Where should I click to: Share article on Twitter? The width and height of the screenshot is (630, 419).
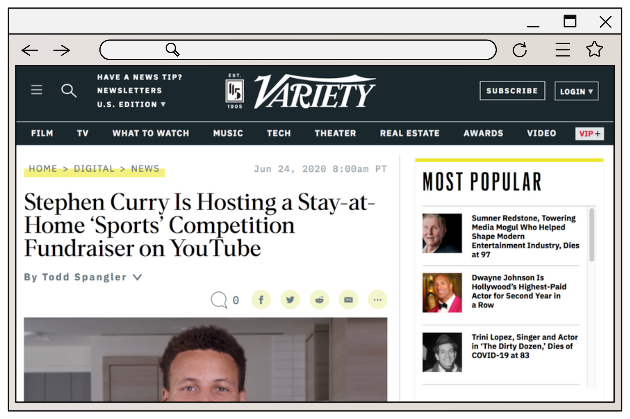(290, 300)
